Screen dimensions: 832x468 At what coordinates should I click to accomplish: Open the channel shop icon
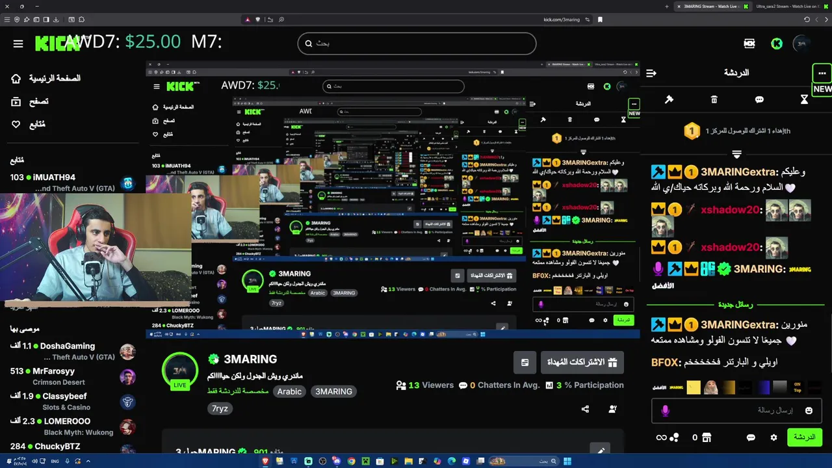707,437
